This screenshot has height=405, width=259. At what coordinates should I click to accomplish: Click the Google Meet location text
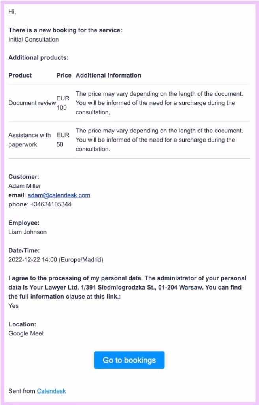26,333
